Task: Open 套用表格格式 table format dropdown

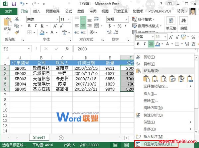Action: click(147, 26)
